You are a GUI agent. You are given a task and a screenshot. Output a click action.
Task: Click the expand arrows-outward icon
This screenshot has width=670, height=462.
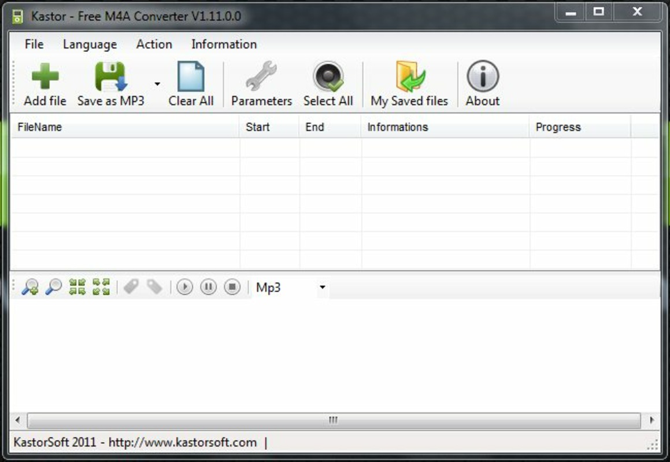tap(101, 287)
